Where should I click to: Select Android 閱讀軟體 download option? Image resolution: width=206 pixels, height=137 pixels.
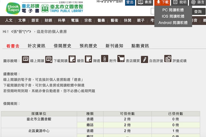(173, 23)
